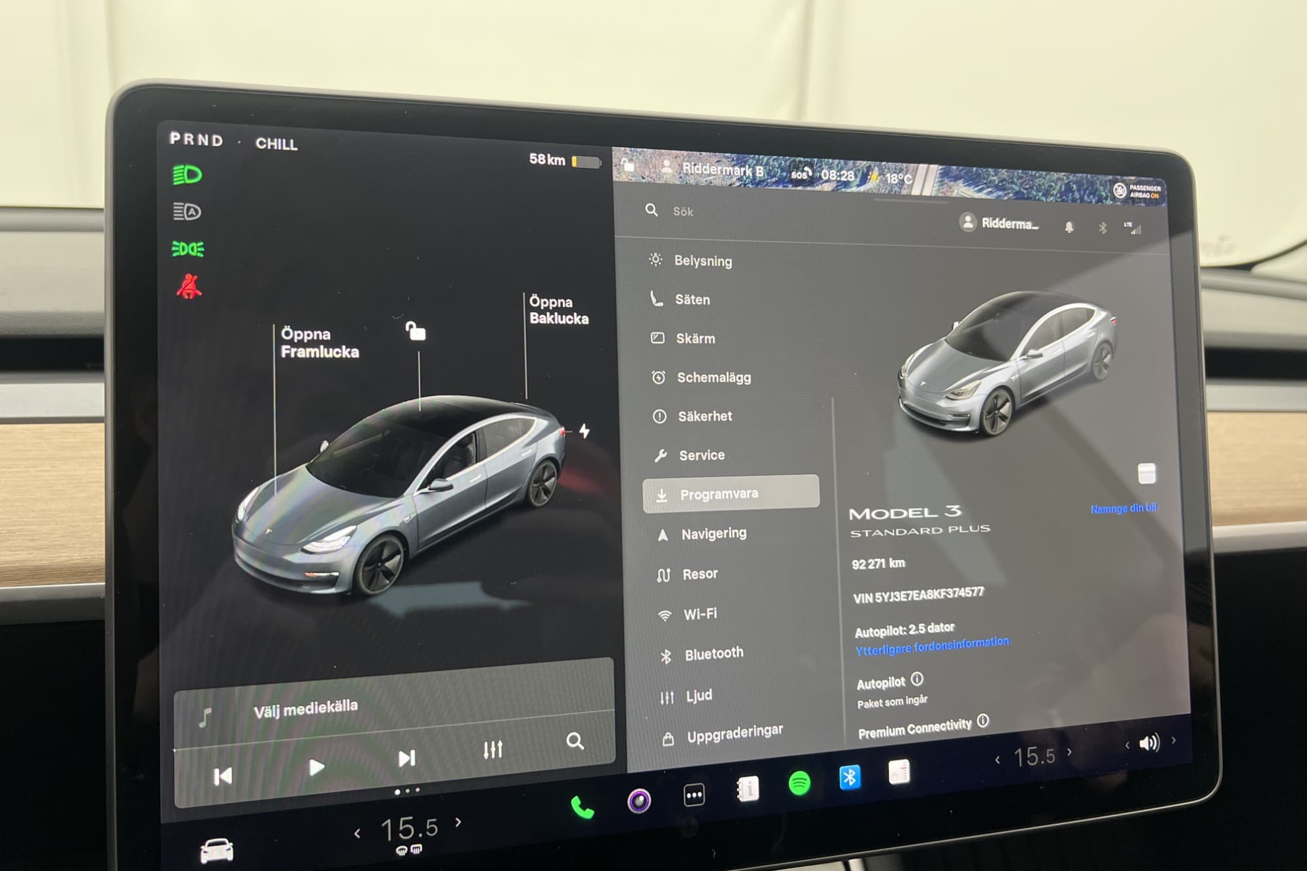This screenshot has width=1307, height=871.
Task: Tap the search magnifier in settings
Action: (x=651, y=210)
